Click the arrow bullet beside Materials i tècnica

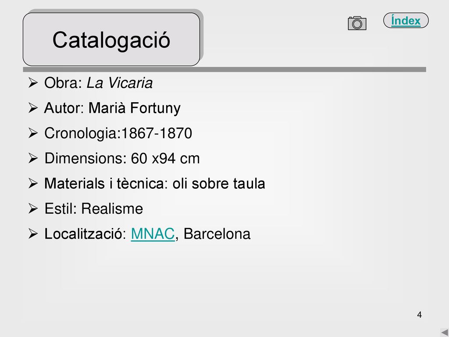tap(33, 183)
